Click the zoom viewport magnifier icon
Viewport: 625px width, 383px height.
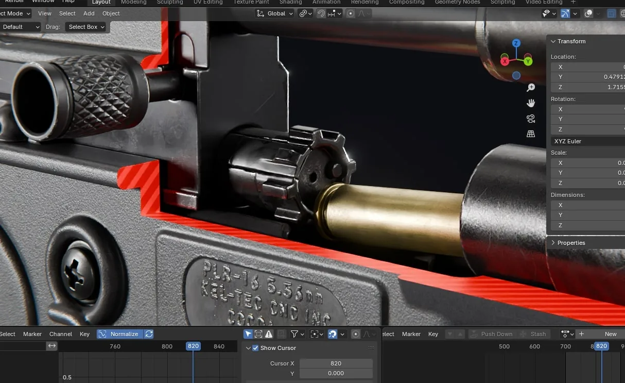point(531,88)
